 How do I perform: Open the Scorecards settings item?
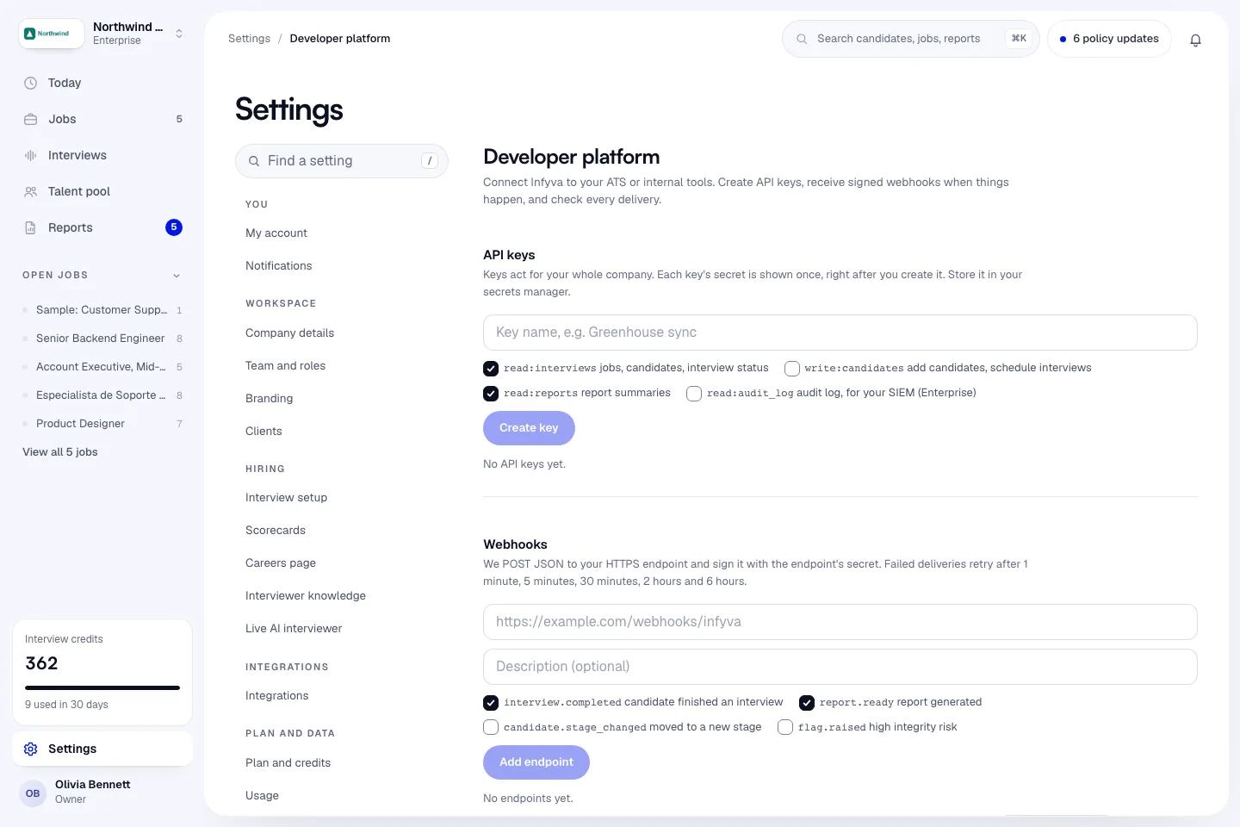click(x=276, y=531)
